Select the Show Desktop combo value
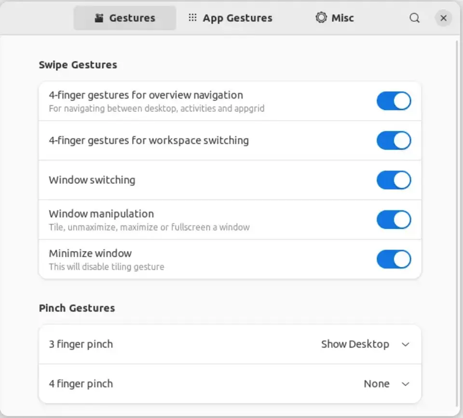463x418 pixels. coord(355,344)
